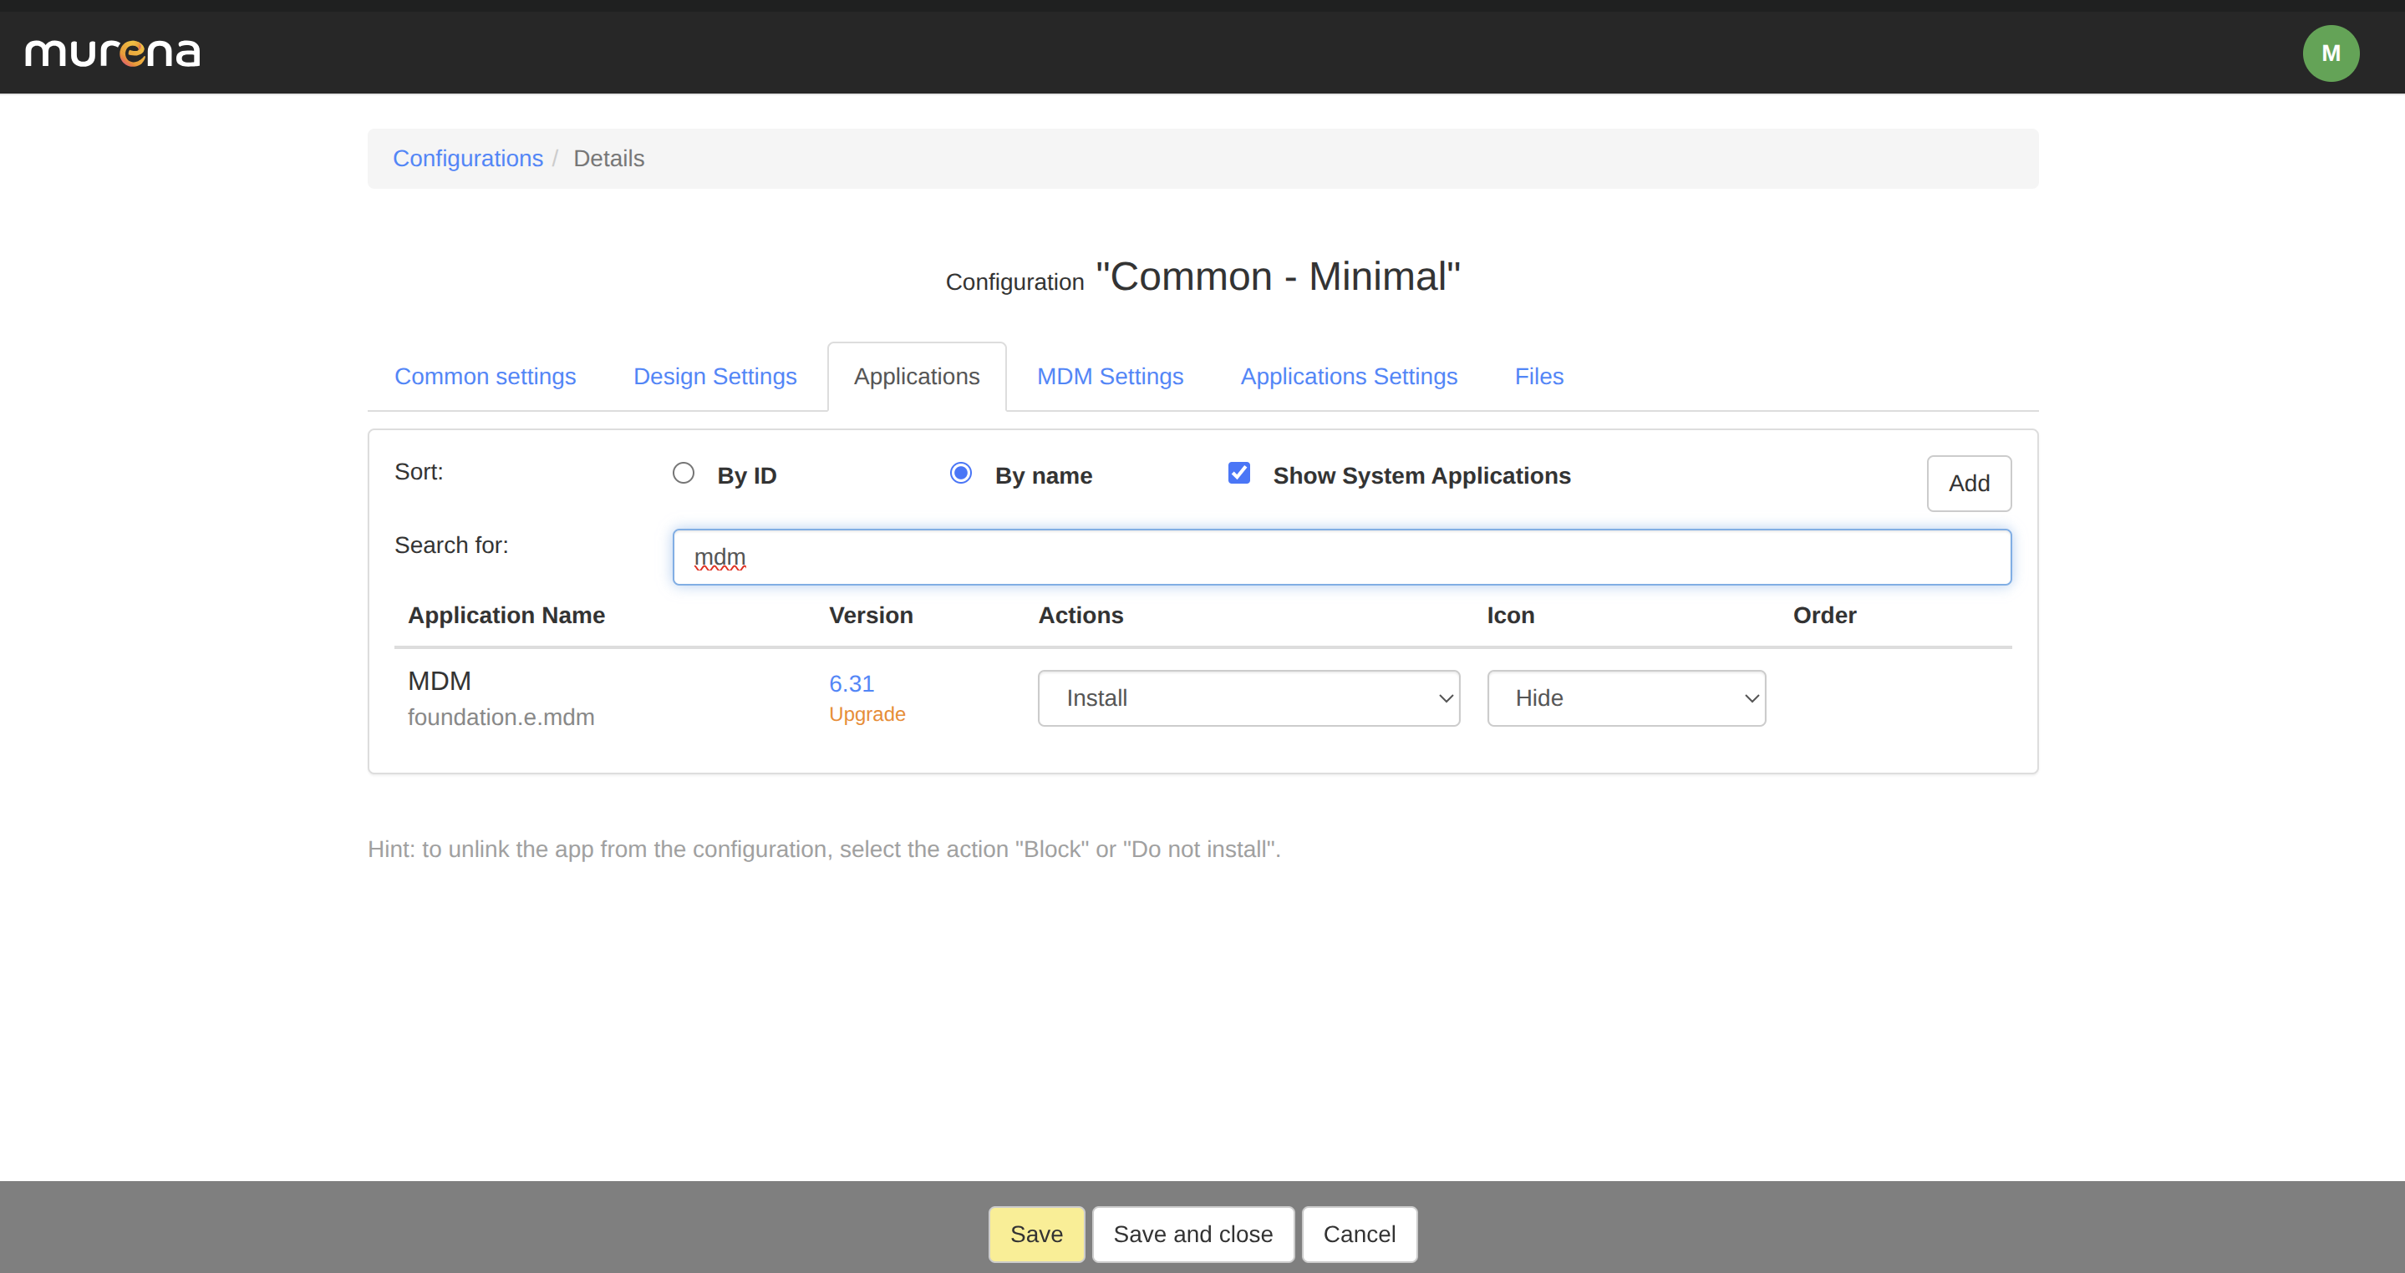2405x1273 pixels.
Task: Click the foundation.e.mdm package text
Action: [501, 717]
